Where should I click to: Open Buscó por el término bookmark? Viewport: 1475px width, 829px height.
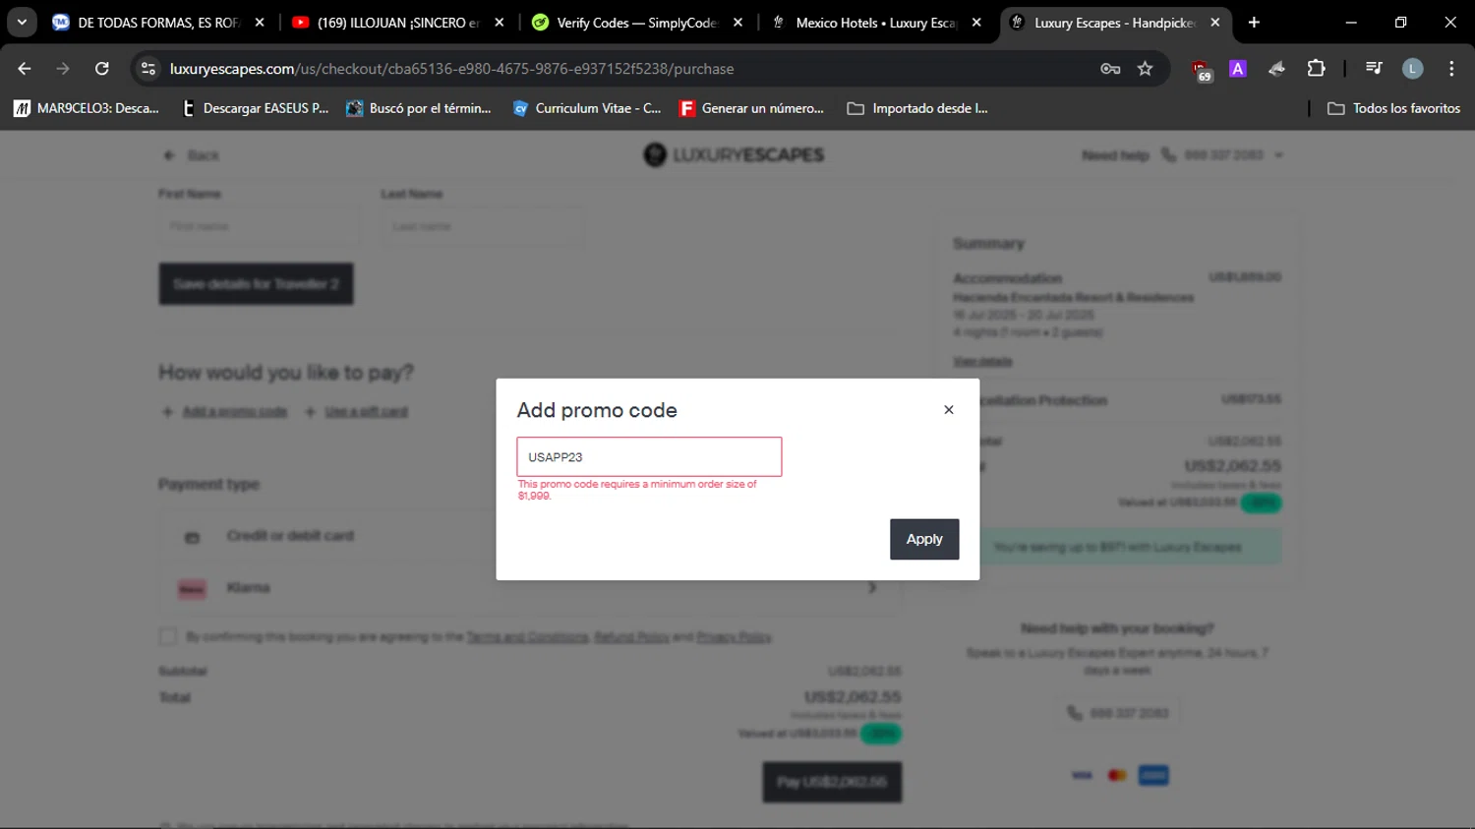[419, 108]
